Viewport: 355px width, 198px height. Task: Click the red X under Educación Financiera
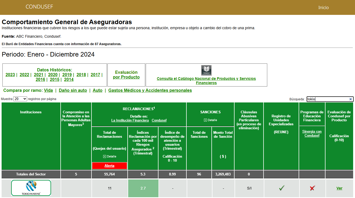(312, 188)
